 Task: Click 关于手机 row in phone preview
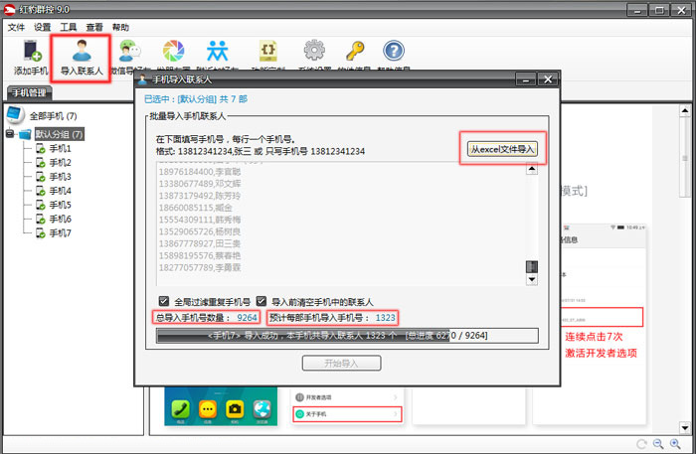point(347,414)
